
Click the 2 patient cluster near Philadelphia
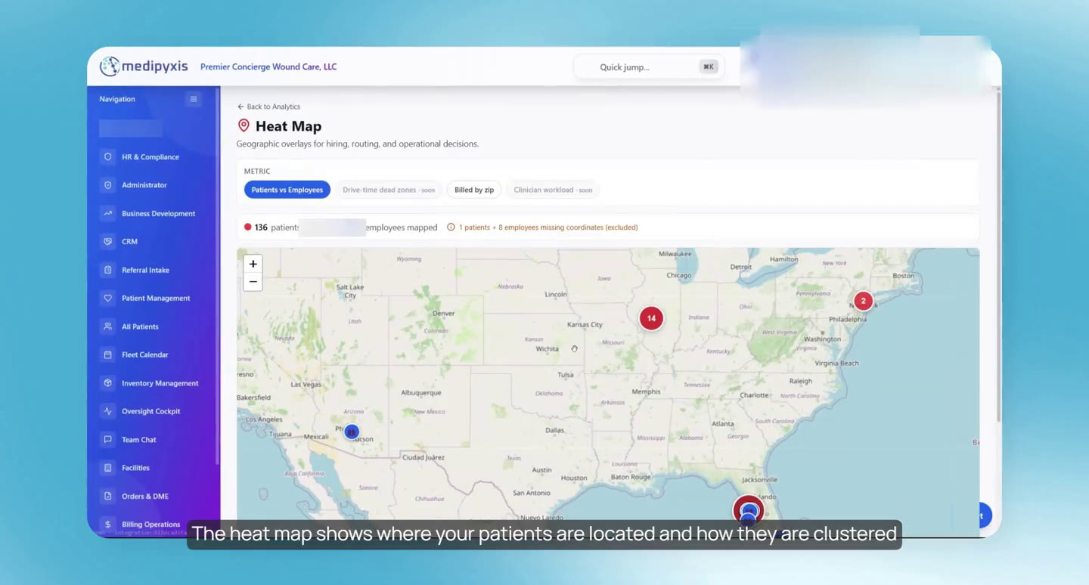pyautogui.click(x=863, y=301)
